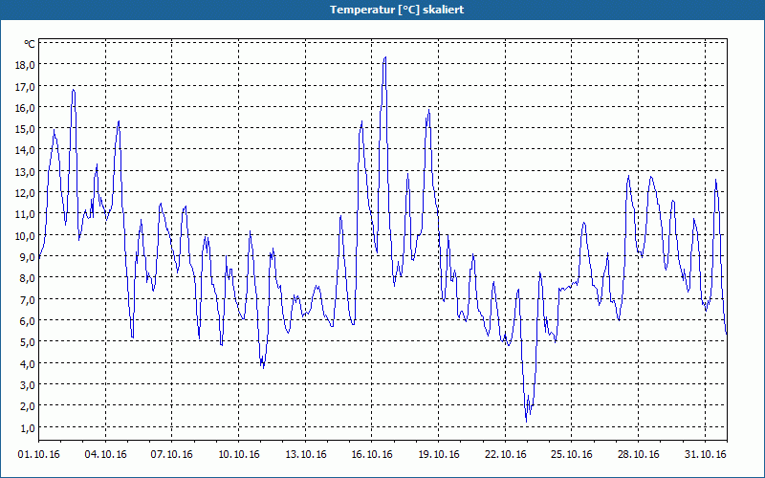
Task: Click the 16,0 y-axis label
Action: pos(26,108)
